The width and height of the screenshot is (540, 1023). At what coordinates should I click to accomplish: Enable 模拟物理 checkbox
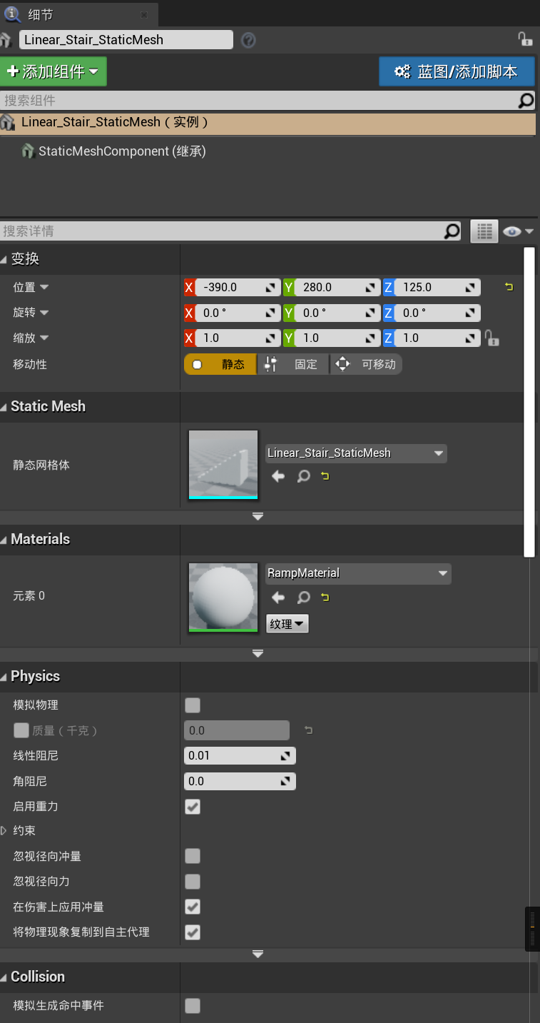tap(193, 705)
